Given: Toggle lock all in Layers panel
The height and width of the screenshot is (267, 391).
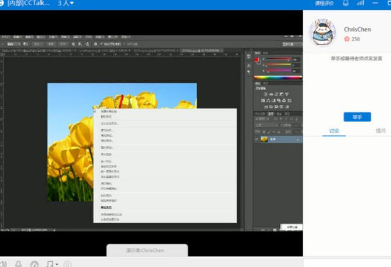Looking at the screenshot, I should [279, 131].
